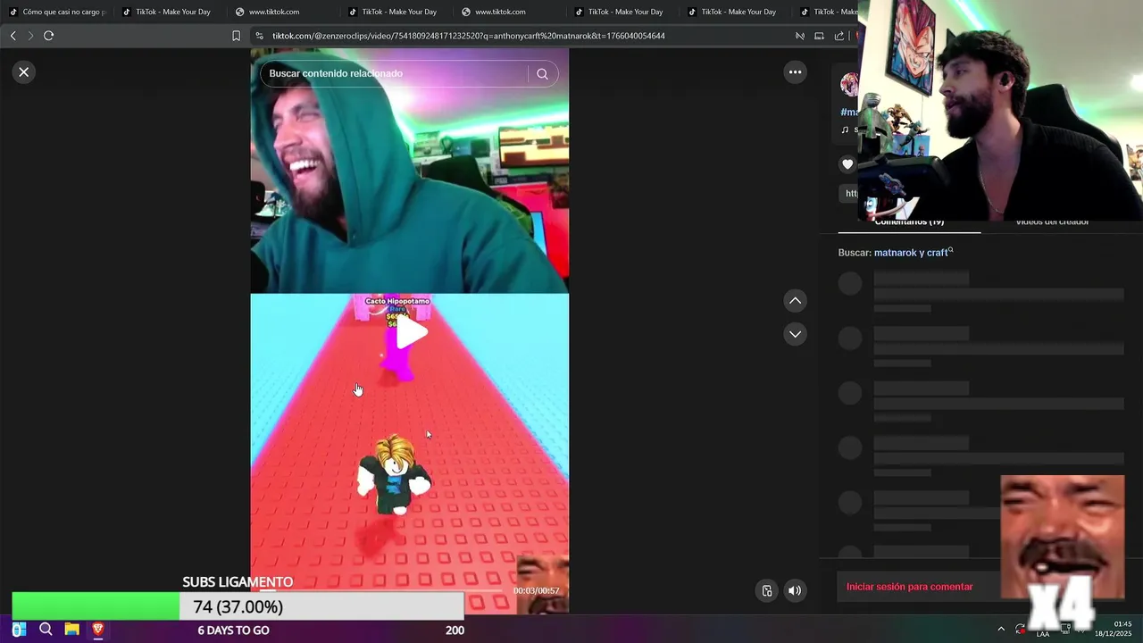Copy the video link field
Image resolution: width=1143 pixels, height=643 pixels.
[849, 193]
